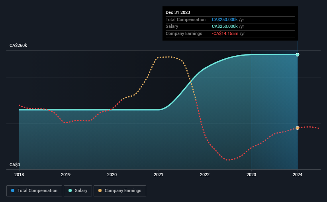327x202 pixels.
Task: Click the Salary tooltip row label
Action: 172,27
